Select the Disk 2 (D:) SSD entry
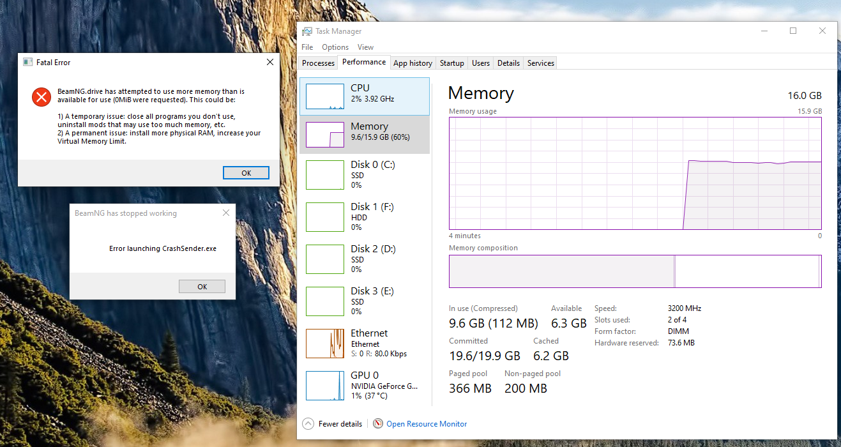841x447 pixels. pyautogui.click(x=365, y=259)
